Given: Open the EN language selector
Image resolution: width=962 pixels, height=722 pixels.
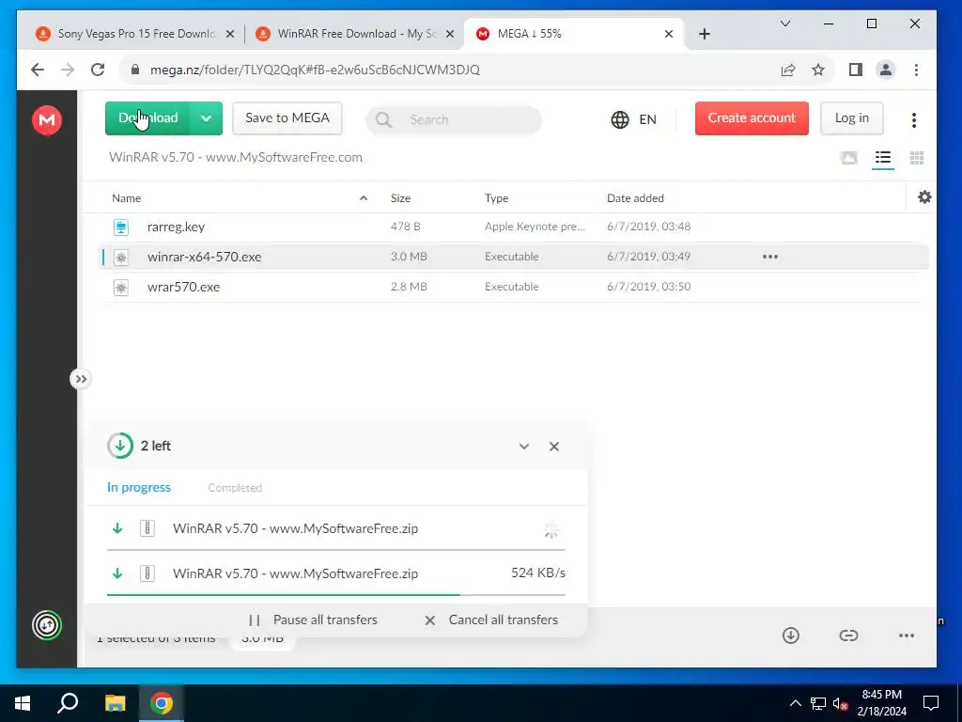Looking at the screenshot, I should 634,119.
